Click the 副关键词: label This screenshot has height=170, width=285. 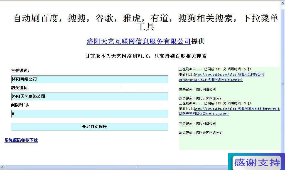20,88
